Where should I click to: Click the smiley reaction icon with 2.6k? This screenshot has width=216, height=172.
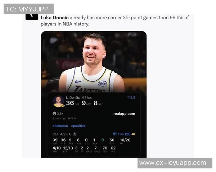[x=54, y=114]
